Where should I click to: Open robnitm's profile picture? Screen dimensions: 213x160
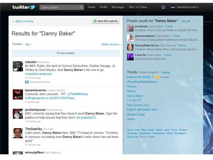pyautogui.click(x=18, y=66)
